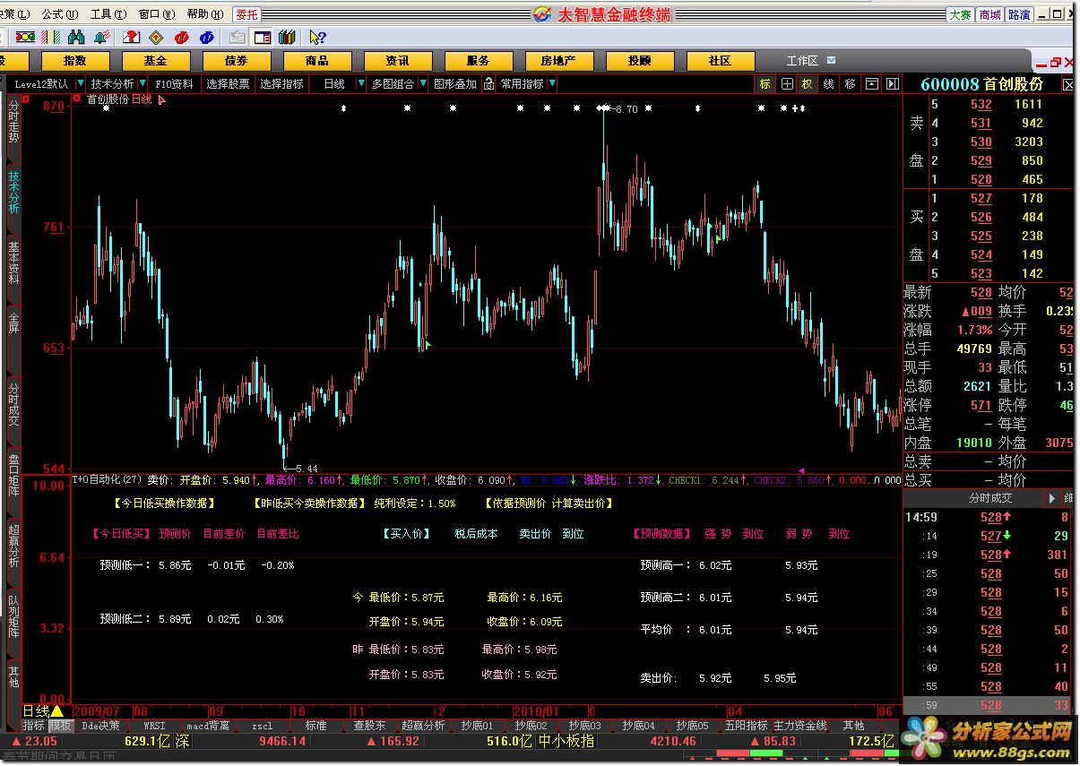Click the 选择股票 button
This screenshot has height=766, width=1080.
coord(228,84)
